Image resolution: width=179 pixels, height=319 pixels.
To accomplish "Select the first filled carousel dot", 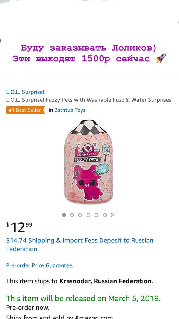I will (64, 215).
